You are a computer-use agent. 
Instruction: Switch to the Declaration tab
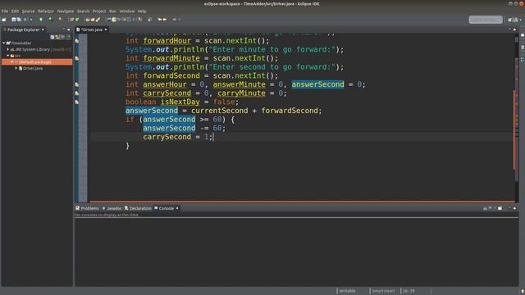coord(138,208)
